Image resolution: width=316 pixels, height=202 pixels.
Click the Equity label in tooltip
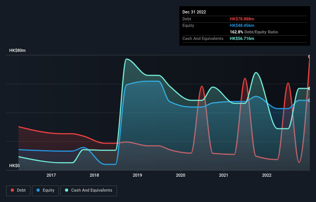point(188,25)
